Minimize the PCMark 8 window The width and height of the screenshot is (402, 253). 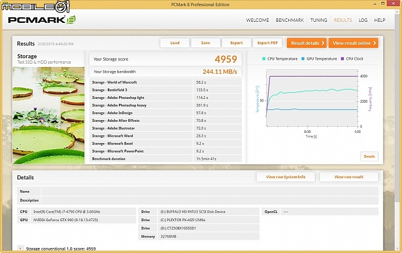375,3
